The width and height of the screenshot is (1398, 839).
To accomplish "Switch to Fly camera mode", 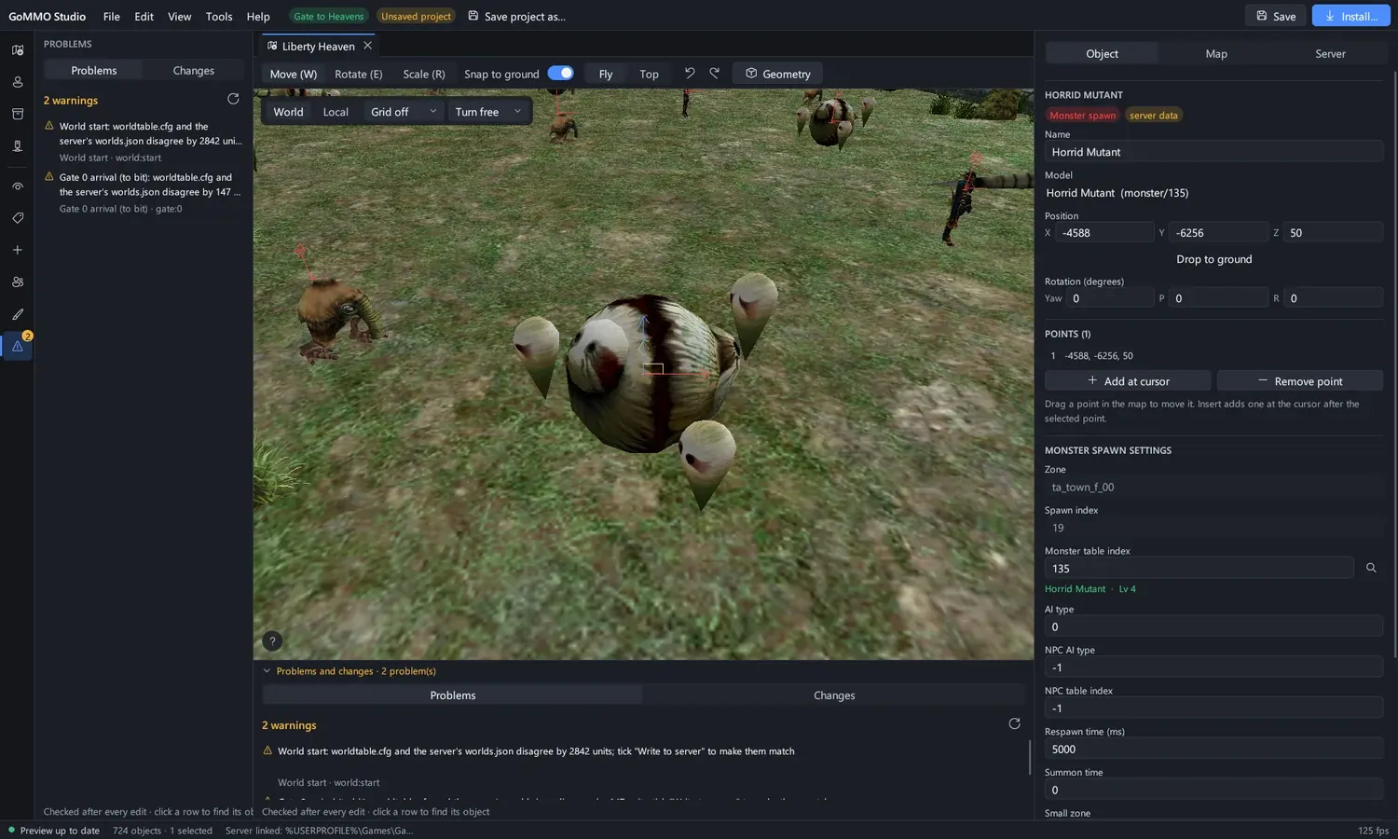I will point(606,74).
